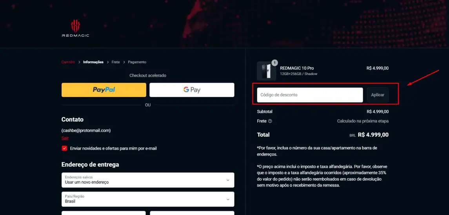Click the Subtotal label
This screenshot has width=449, height=215.
[265, 112]
